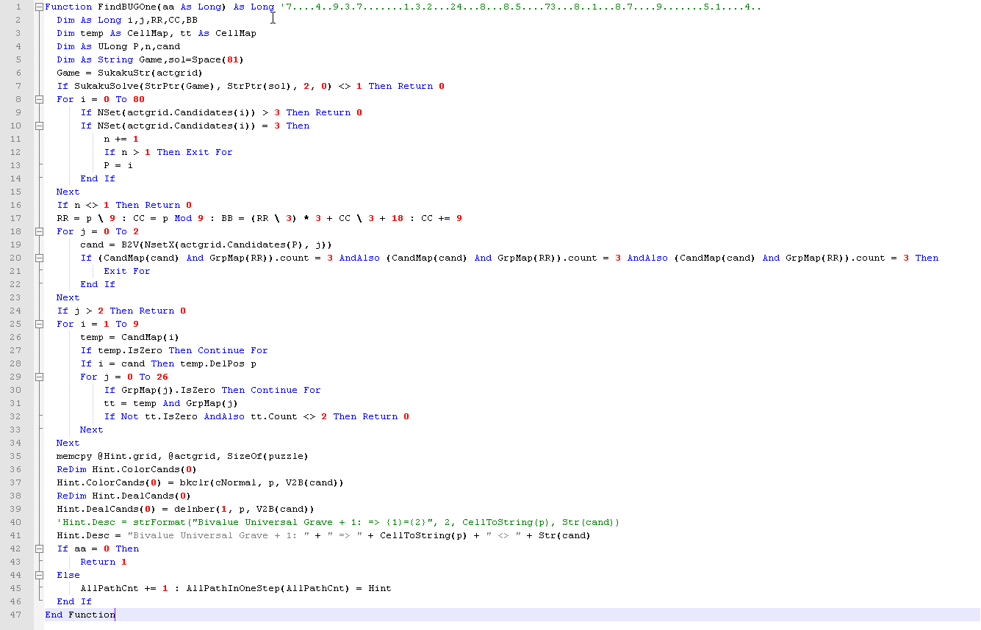The image size is (981, 630).
Task: Click 'CellToString(p)' on line 41
Action: coord(424,535)
